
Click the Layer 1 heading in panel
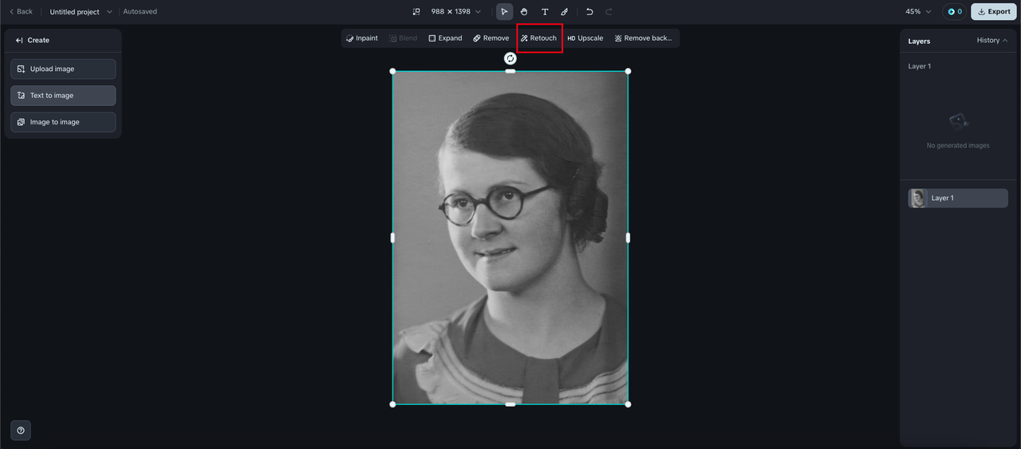coord(919,66)
